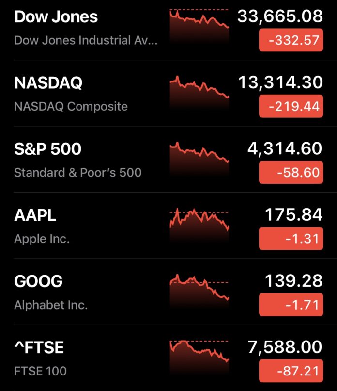Open the NASDAQ sparkline chart

click(199, 92)
